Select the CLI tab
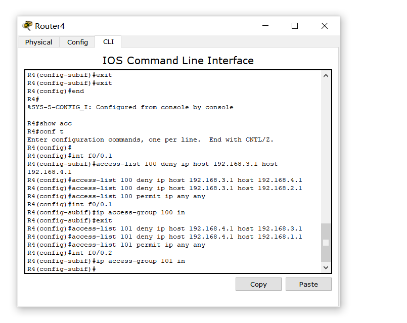Screen dimensions: 407x323 (x=108, y=42)
